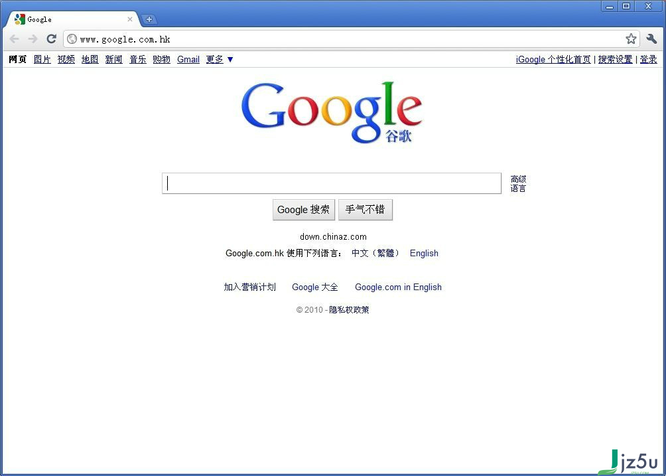Click the 登录 sign-in link
Viewport: 666px width, 476px height.
pyautogui.click(x=648, y=60)
